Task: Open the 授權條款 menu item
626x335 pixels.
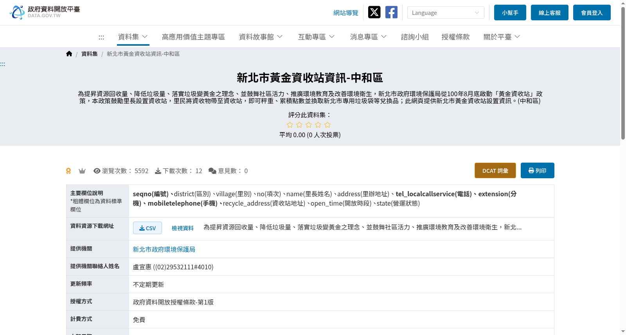Action: coord(455,37)
